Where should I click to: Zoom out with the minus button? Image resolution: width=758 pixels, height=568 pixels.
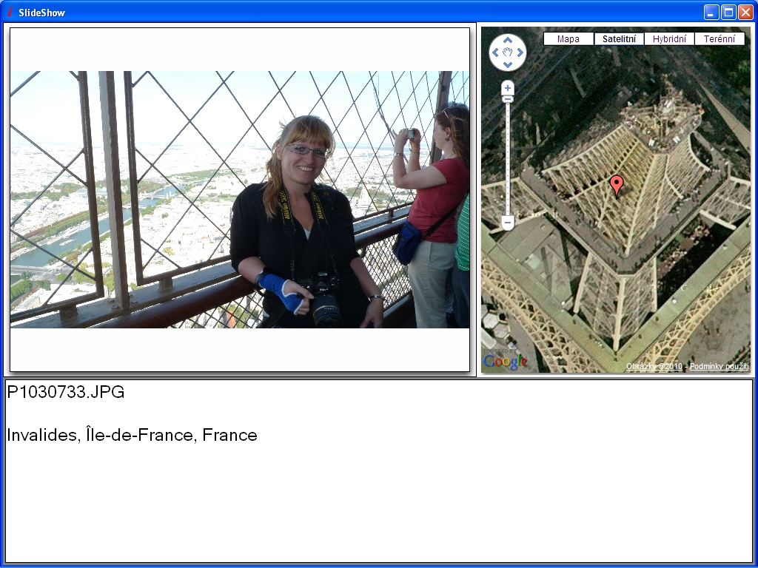tap(508, 223)
